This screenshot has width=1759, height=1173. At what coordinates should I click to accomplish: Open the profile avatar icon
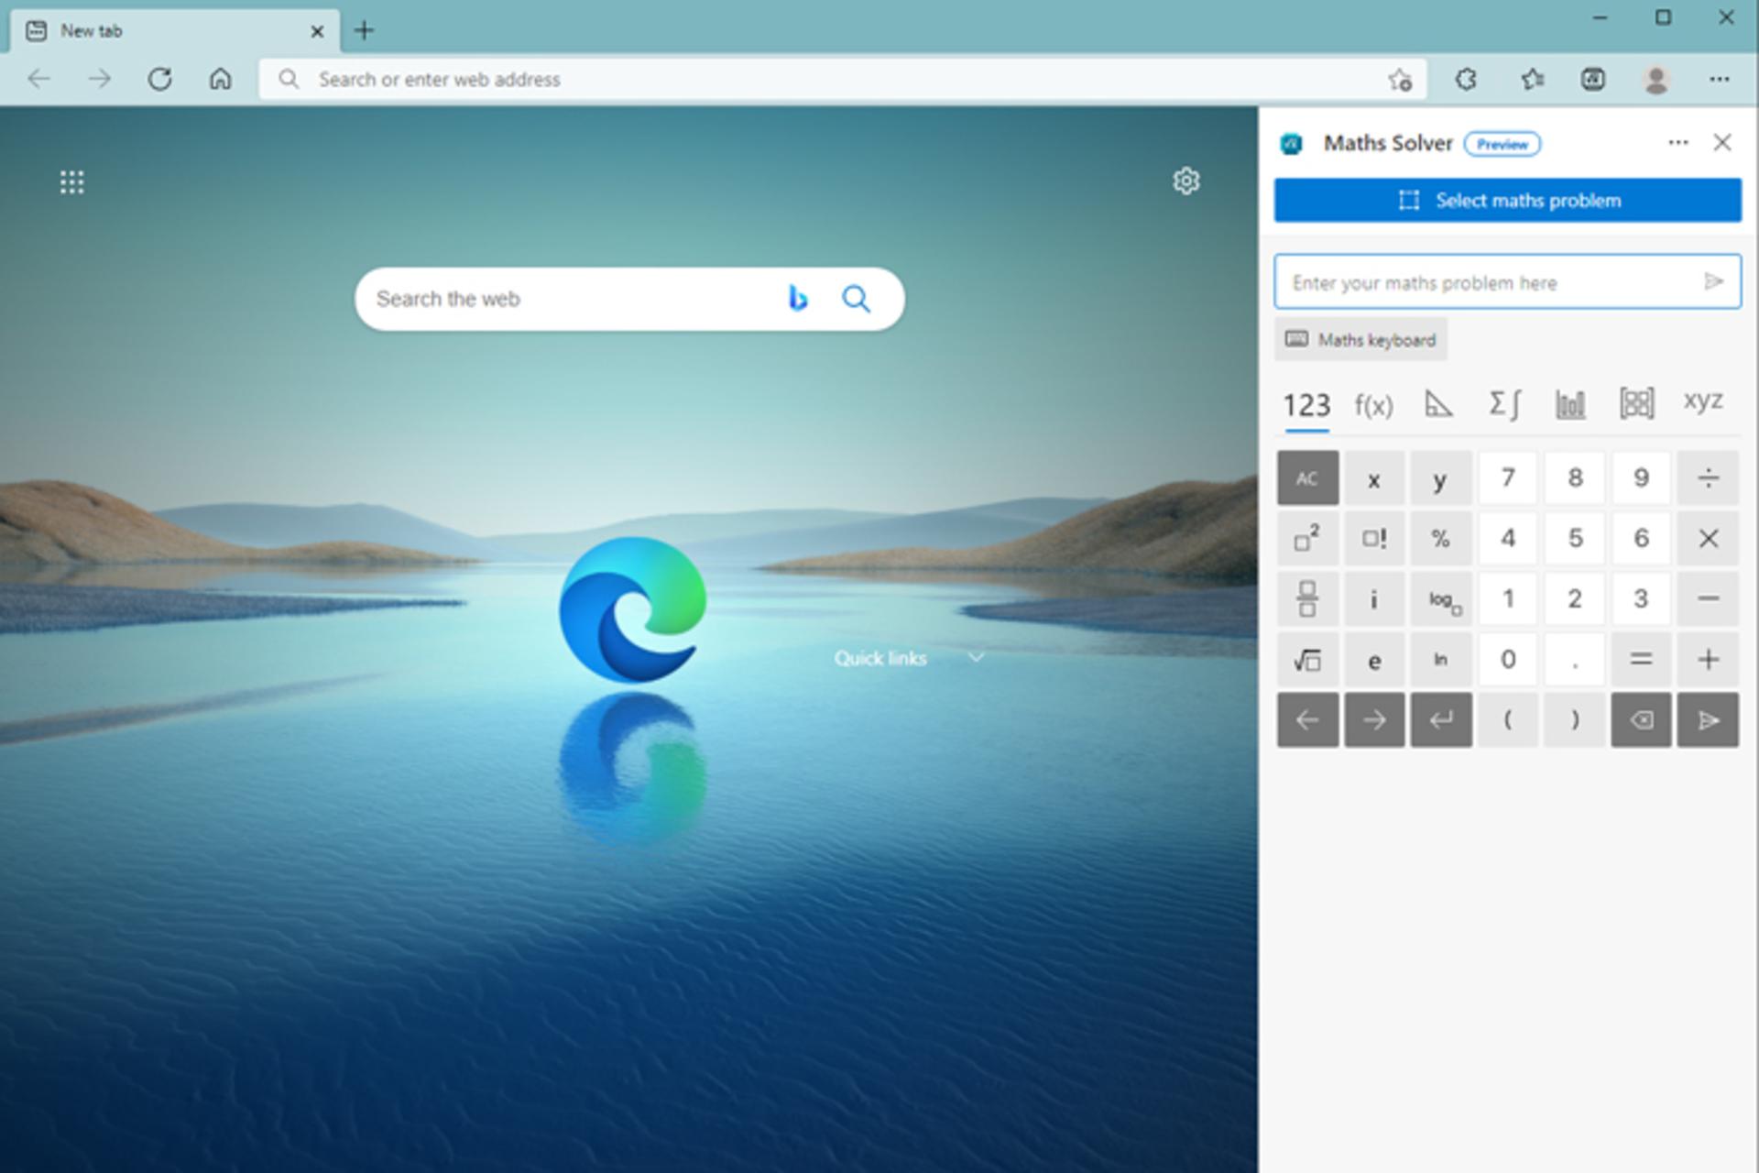click(x=1655, y=80)
